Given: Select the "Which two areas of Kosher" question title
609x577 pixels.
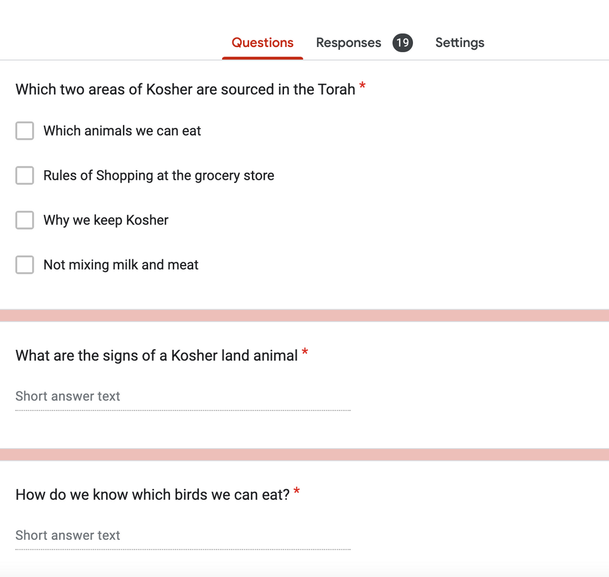Looking at the screenshot, I should [x=185, y=90].
